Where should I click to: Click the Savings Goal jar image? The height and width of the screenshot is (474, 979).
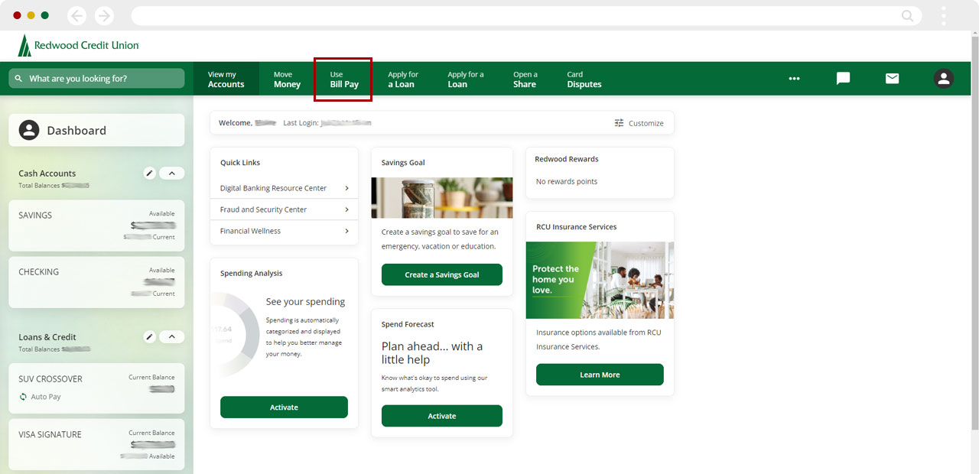click(x=442, y=198)
